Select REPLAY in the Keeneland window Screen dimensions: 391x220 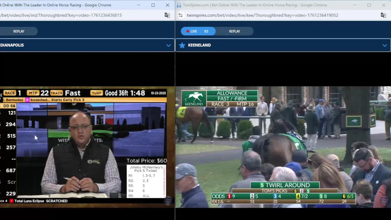235,31
